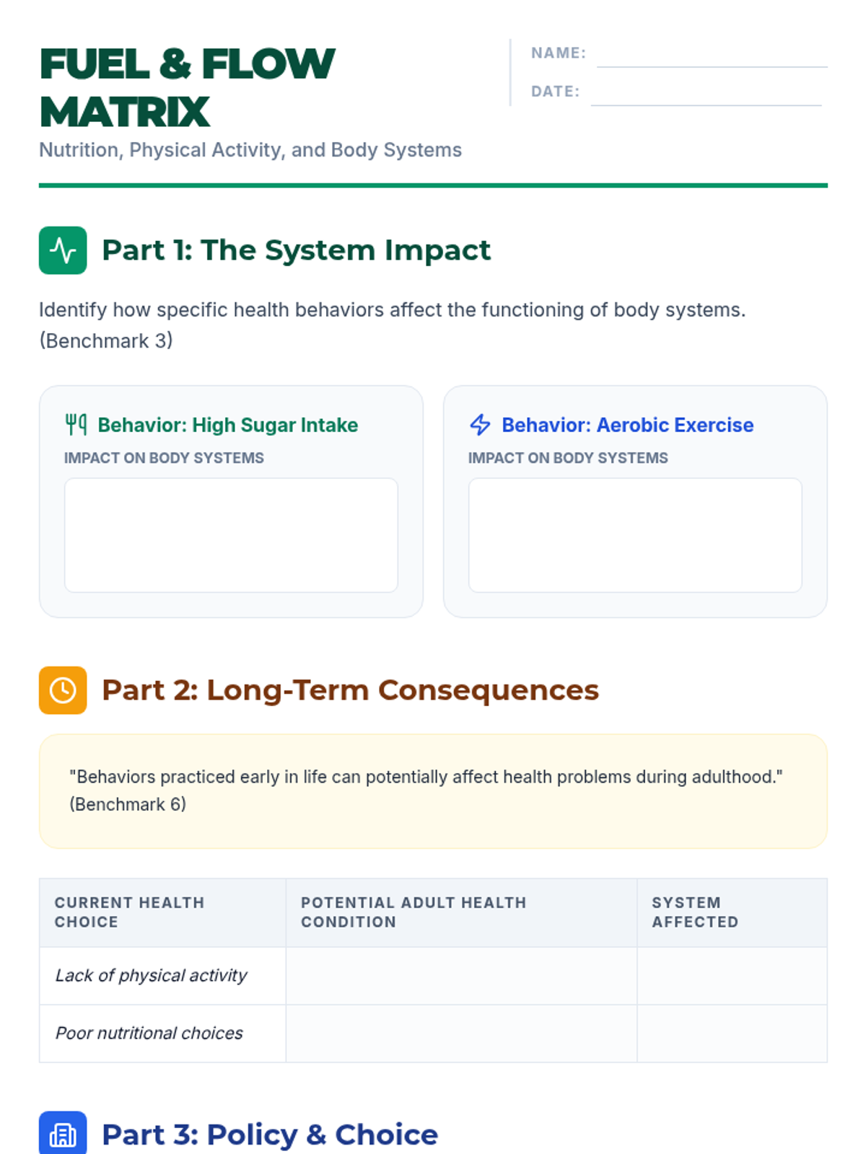Click the blue lightning bolt icon
The image size is (866, 1154).
pos(480,425)
